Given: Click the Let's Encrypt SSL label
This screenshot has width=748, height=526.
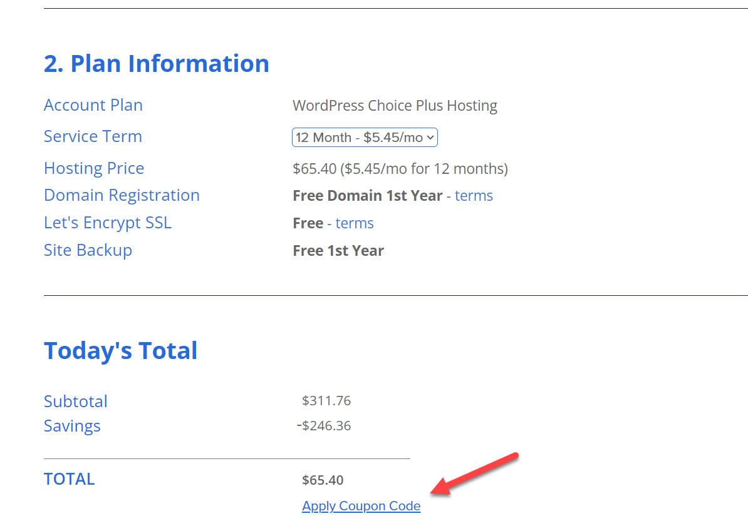Looking at the screenshot, I should coord(108,223).
